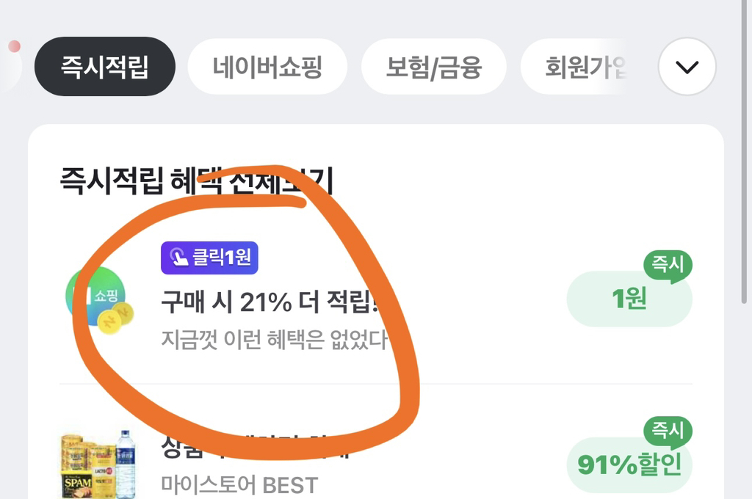The height and width of the screenshot is (499, 752).
Task: Tap the 91%할인 button
Action: tap(629, 465)
